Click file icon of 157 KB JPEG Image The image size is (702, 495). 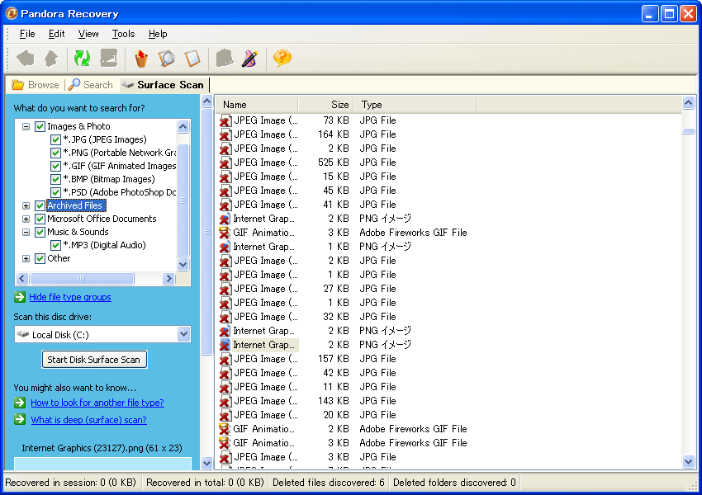[x=225, y=359]
